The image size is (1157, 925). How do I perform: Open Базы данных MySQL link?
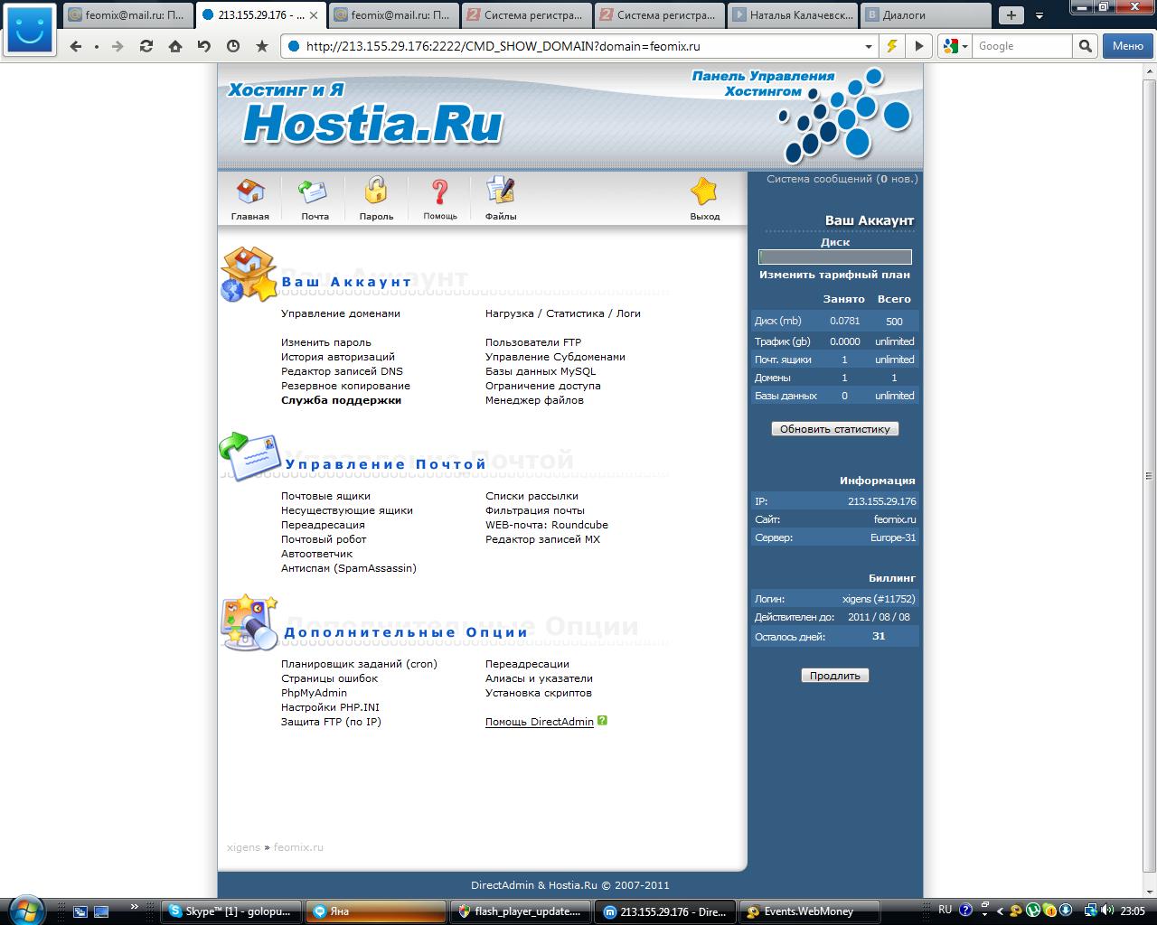point(541,371)
